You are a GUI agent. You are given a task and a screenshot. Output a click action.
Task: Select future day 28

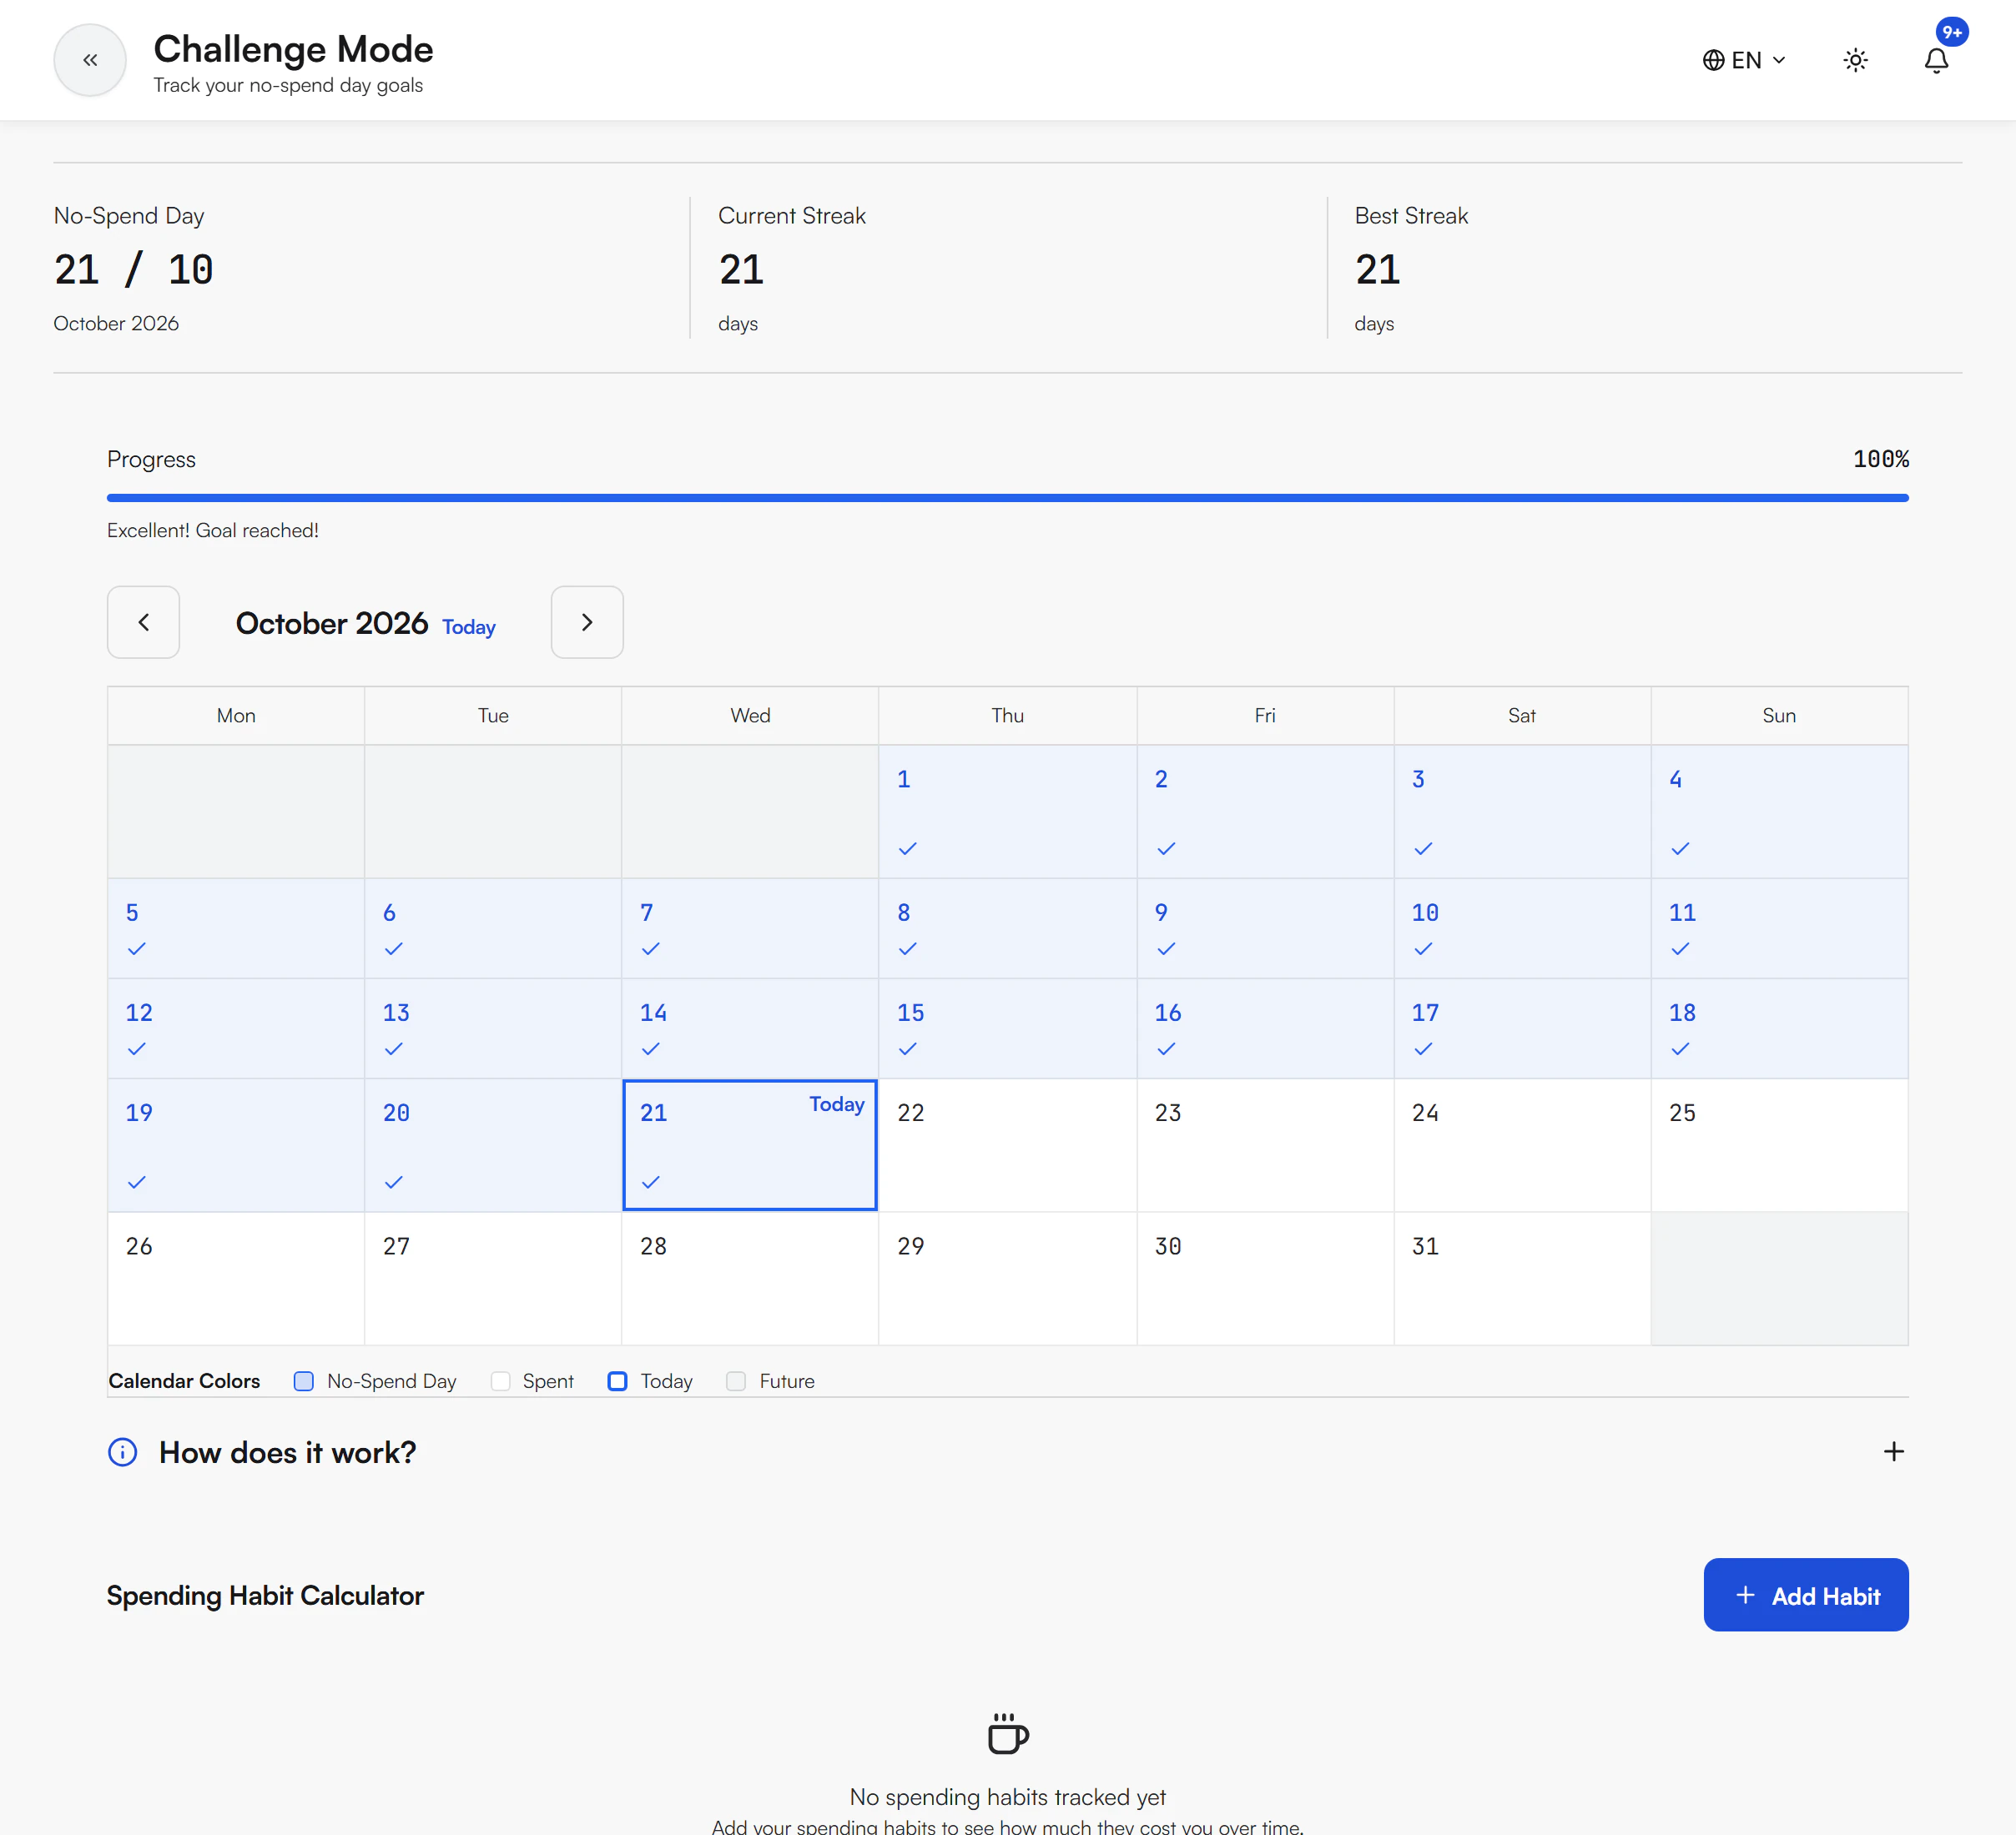click(x=750, y=1279)
